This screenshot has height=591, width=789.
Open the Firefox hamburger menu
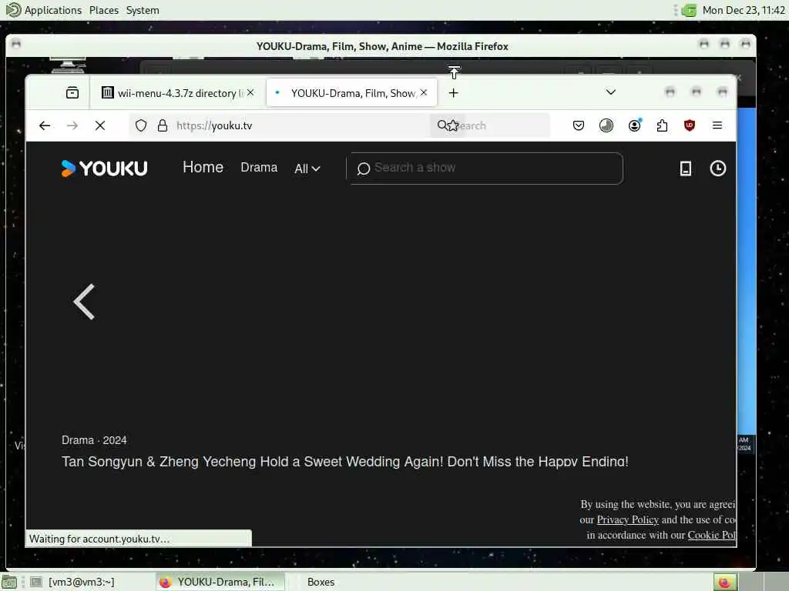click(x=717, y=125)
